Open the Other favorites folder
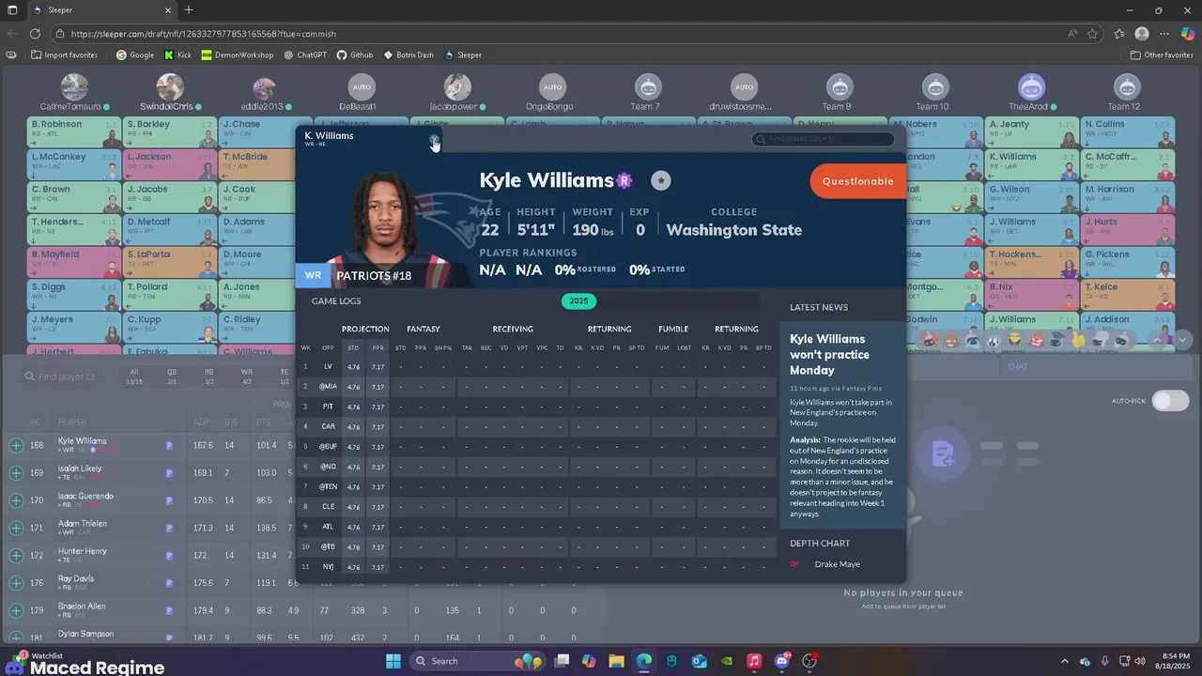The width and height of the screenshot is (1202, 676). tap(1162, 54)
